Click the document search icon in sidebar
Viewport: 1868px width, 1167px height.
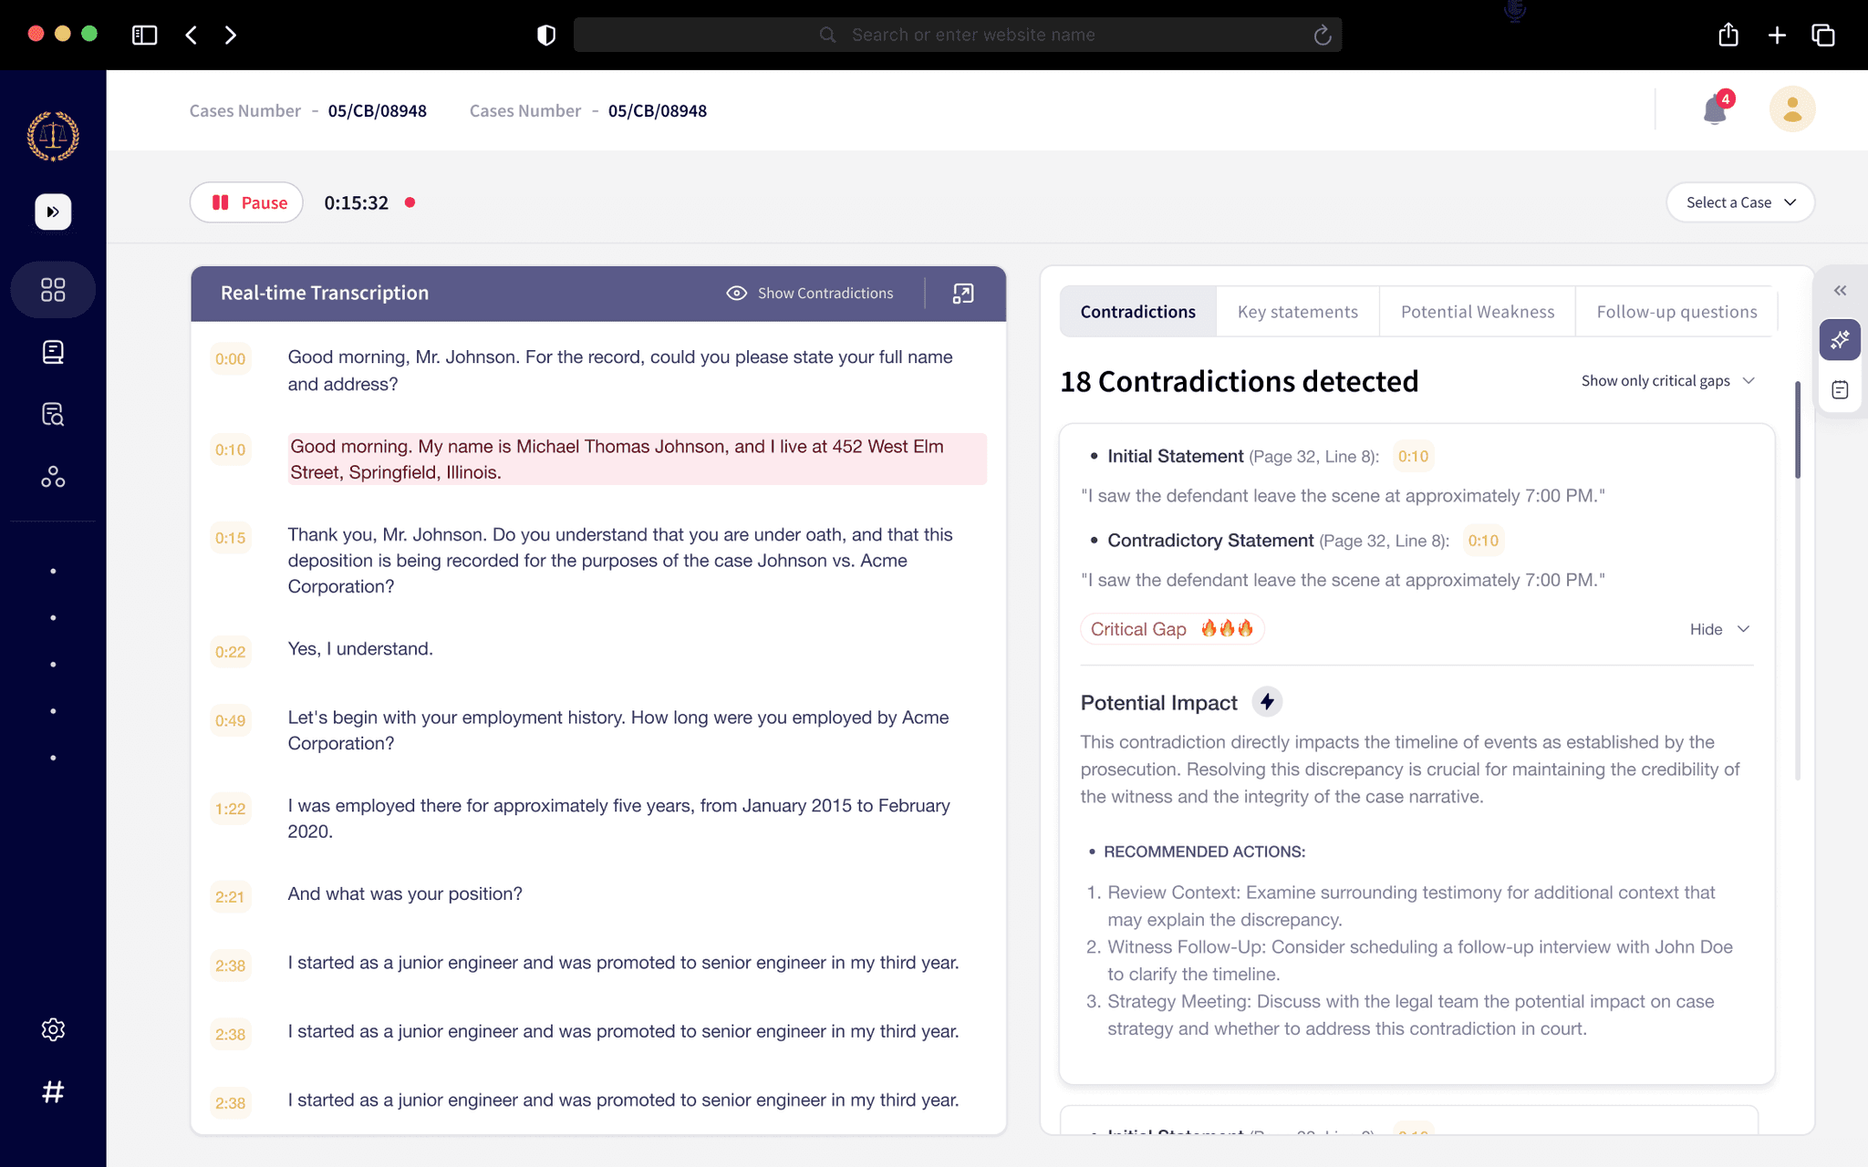coord(53,415)
